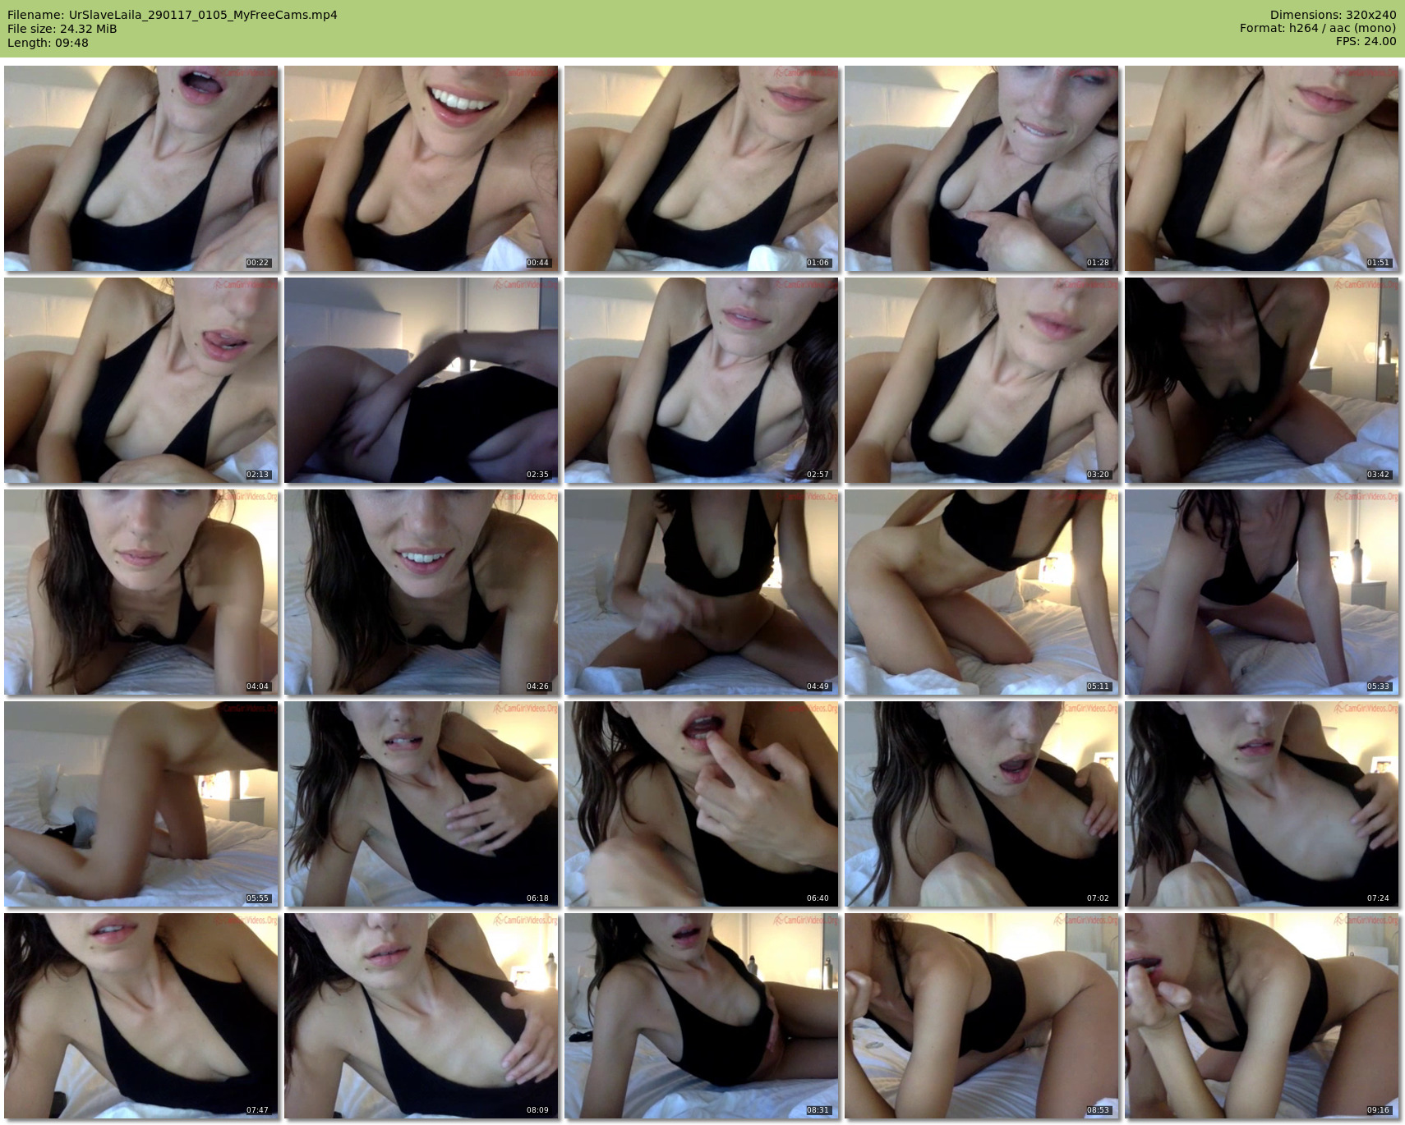Select the 01:51 thumbnail
Viewport: 1405px width, 1125px height.
point(1262,168)
